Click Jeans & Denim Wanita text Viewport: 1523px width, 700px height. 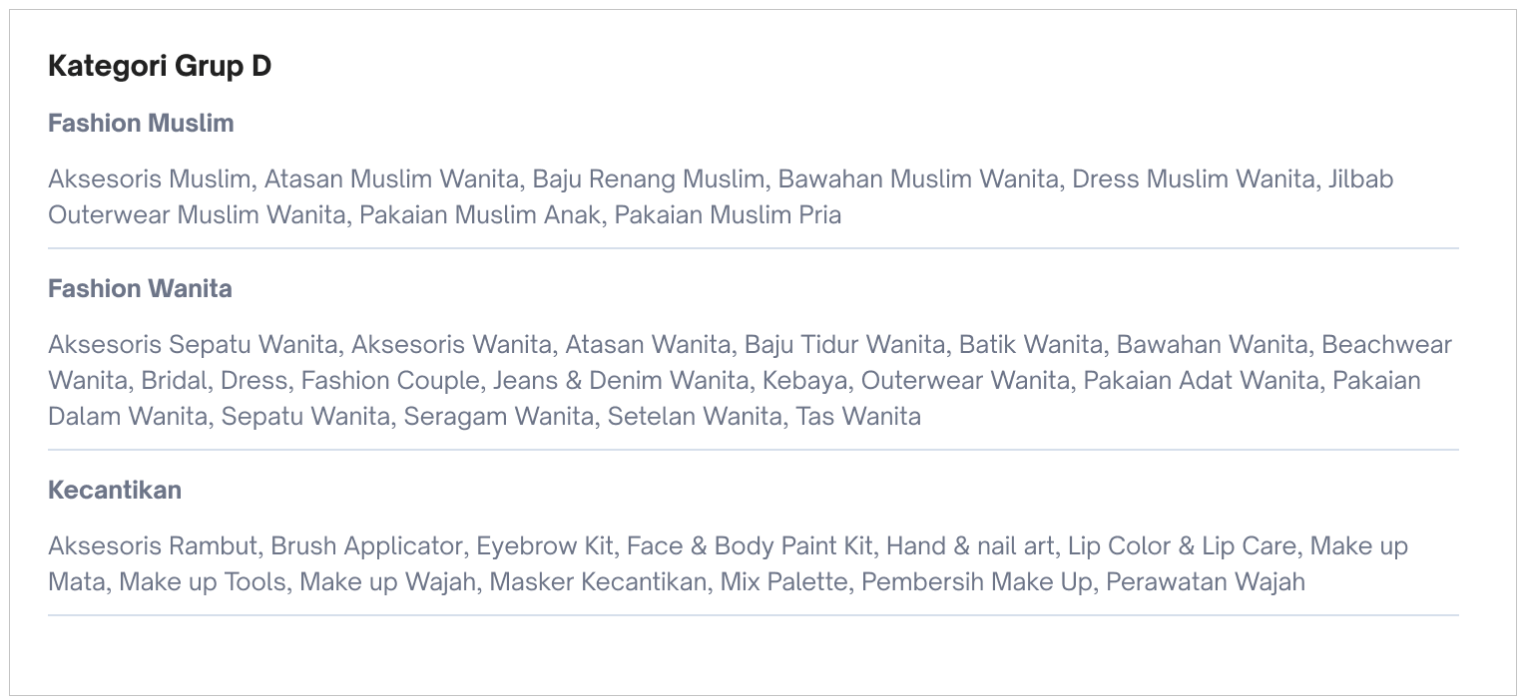pyautogui.click(x=620, y=381)
